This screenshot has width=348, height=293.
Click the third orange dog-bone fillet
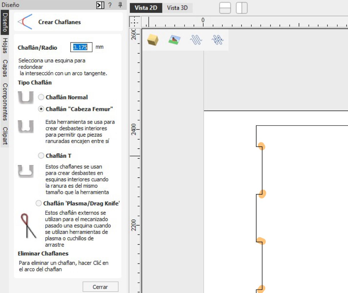261,241
